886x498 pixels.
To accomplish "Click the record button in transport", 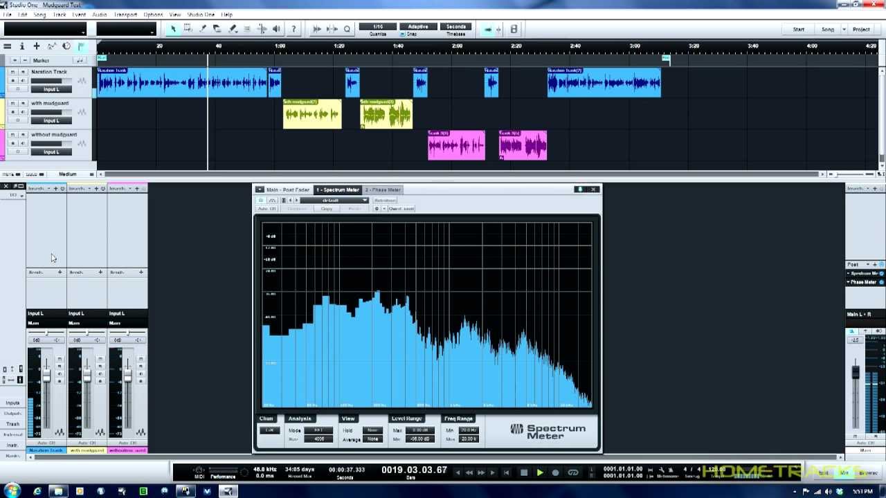I will coord(555,473).
